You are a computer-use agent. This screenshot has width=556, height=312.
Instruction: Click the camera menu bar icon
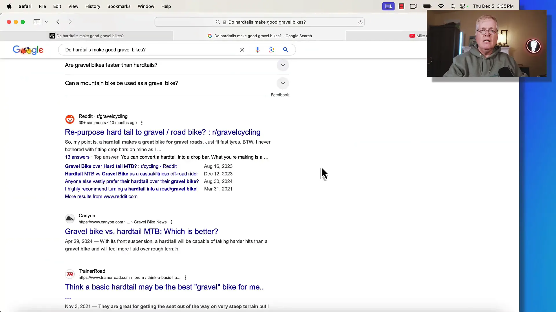tap(414, 6)
